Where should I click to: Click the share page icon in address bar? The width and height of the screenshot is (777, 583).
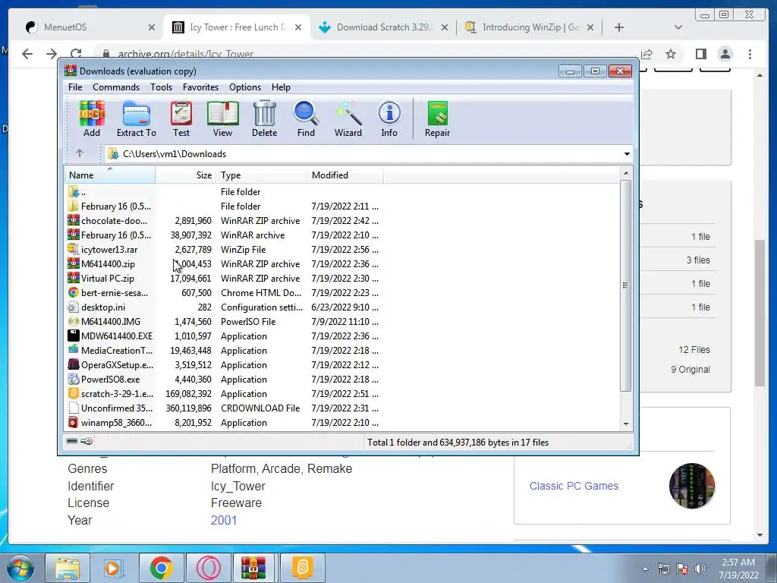coord(646,54)
